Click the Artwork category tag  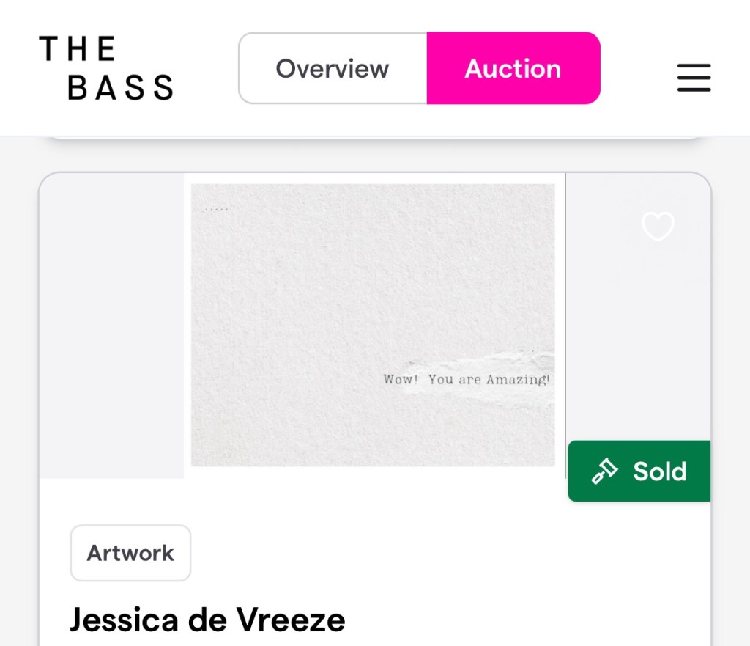coord(131,553)
